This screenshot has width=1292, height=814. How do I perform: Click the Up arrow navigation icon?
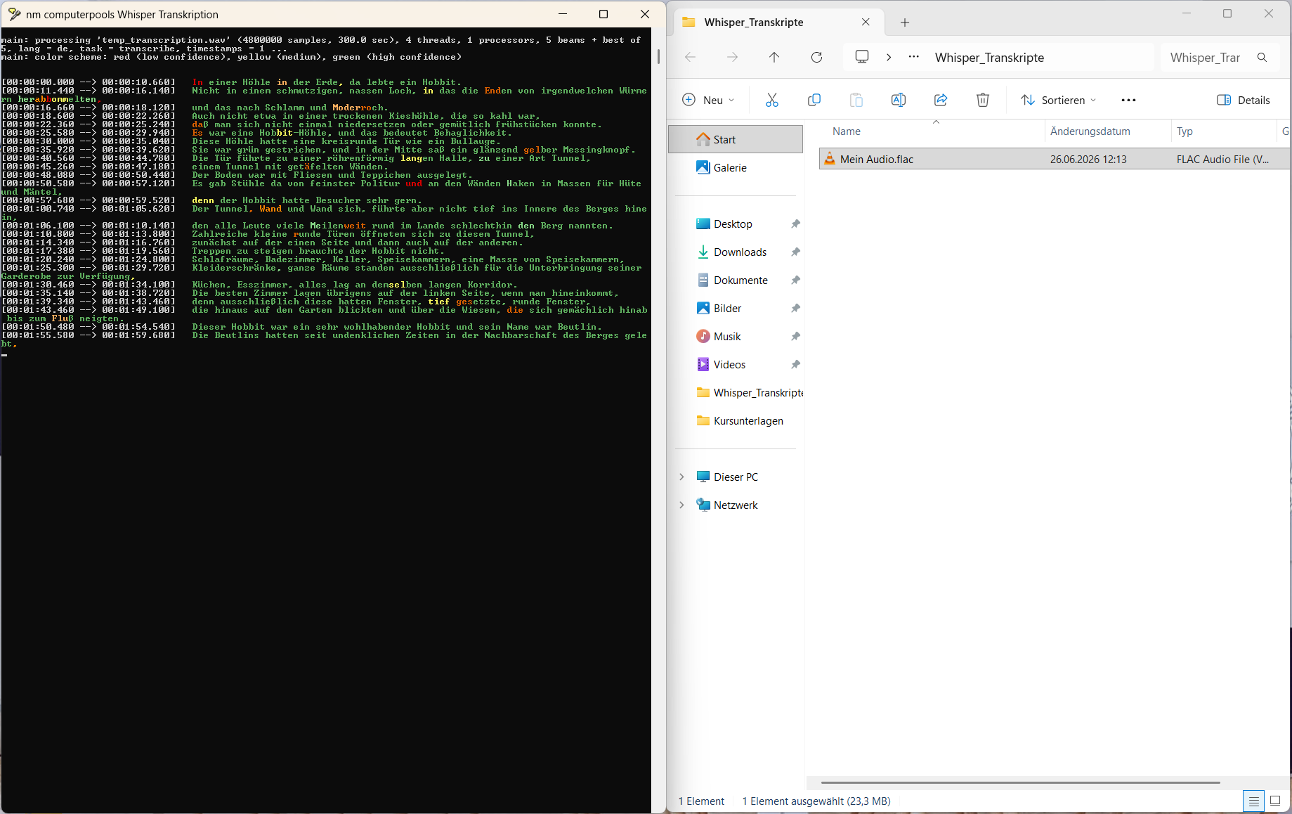pos(774,57)
